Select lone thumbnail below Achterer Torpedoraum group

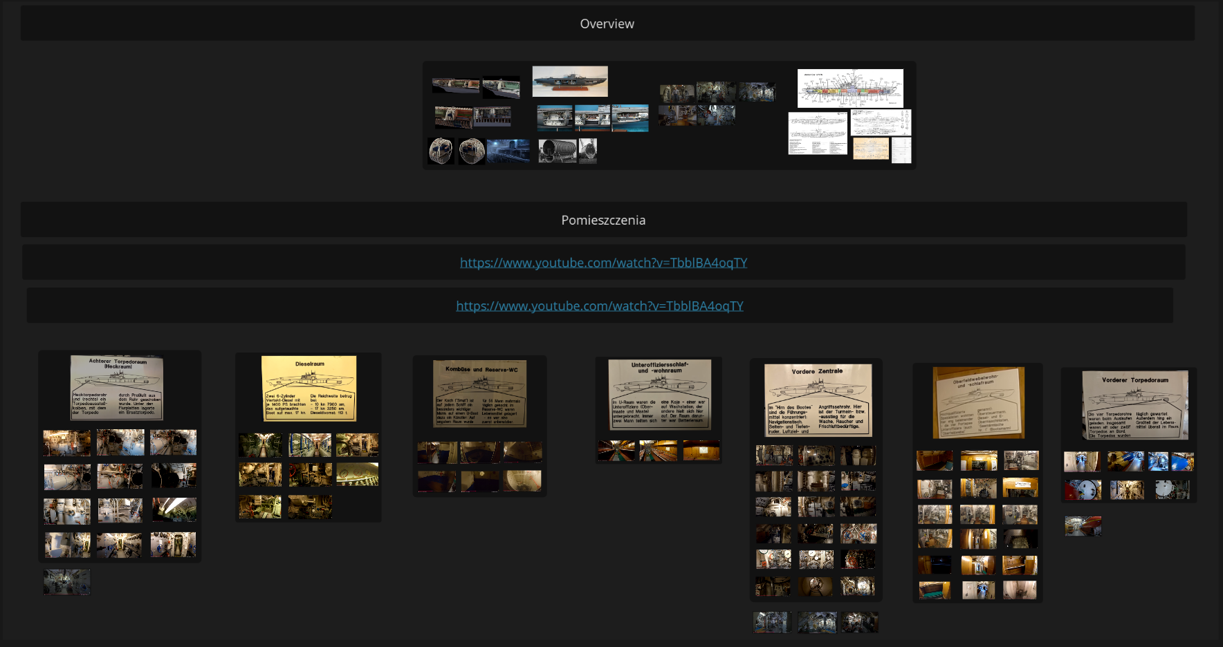click(66, 582)
